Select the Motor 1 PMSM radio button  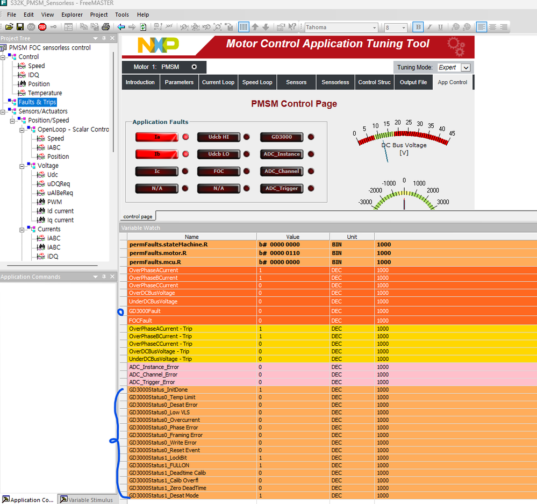point(194,67)
